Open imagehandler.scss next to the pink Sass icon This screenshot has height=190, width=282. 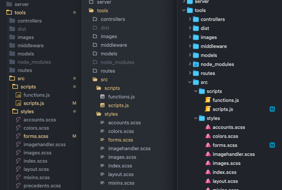click(234, 154)
